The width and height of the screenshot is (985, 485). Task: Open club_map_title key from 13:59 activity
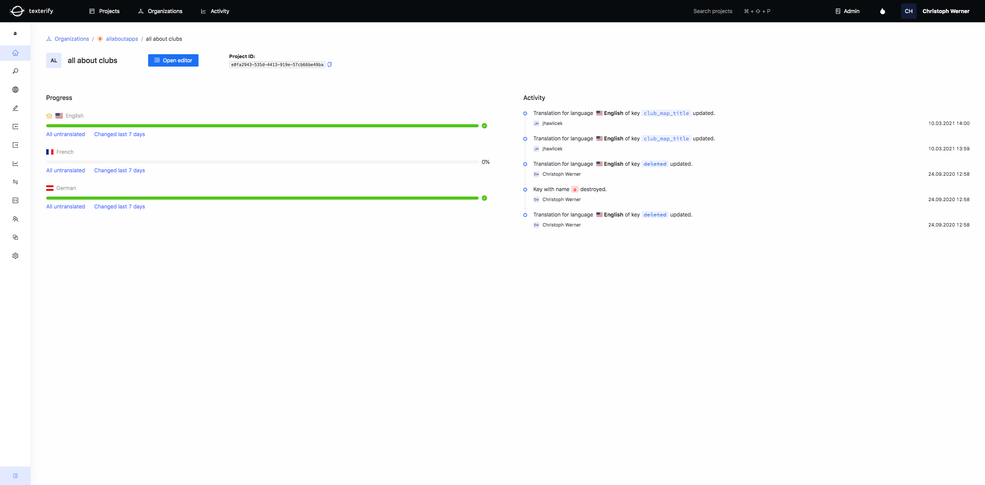coord(666,138)
